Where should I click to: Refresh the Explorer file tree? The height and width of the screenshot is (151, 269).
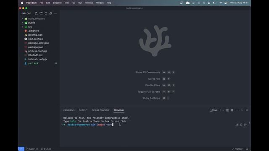click(46, 13)
